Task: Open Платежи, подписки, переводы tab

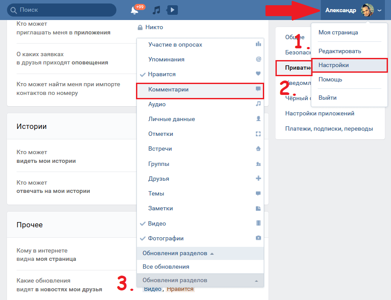Action: 329,129
